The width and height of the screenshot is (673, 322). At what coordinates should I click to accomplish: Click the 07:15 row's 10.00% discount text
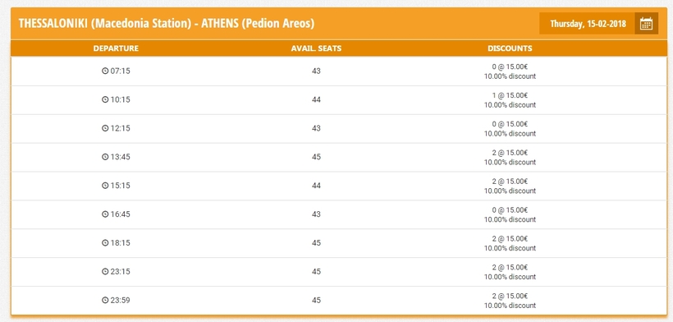point(510,76)
